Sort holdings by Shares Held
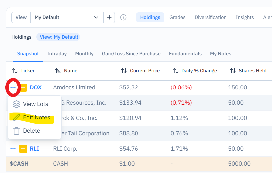The image size is (272, 173). [x=233, y=71]
